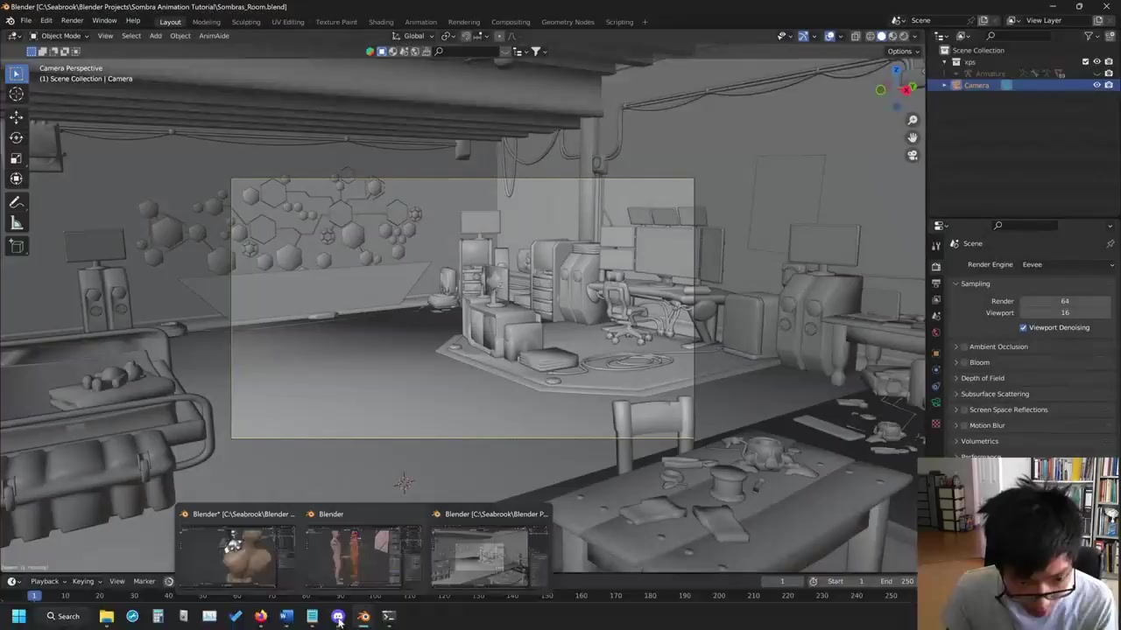Select the Move tool in the left toolbar
The width and height of the screenshot is (1121, 630).
tap(16, 116)
